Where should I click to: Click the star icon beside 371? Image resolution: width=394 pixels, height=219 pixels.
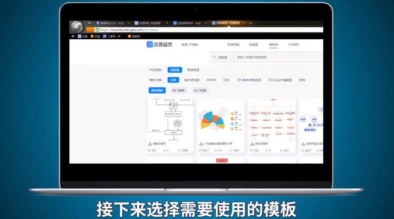(x=216, y=151)
